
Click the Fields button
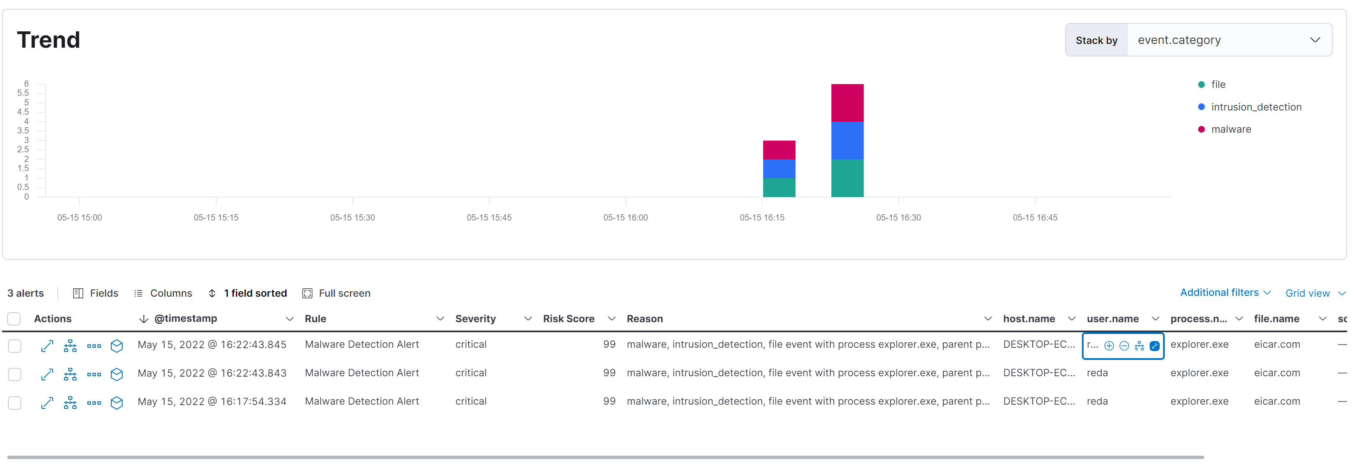(x=95, y=293)
